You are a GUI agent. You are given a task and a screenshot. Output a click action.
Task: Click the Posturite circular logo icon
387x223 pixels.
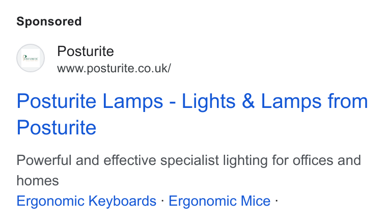(31, 58)
